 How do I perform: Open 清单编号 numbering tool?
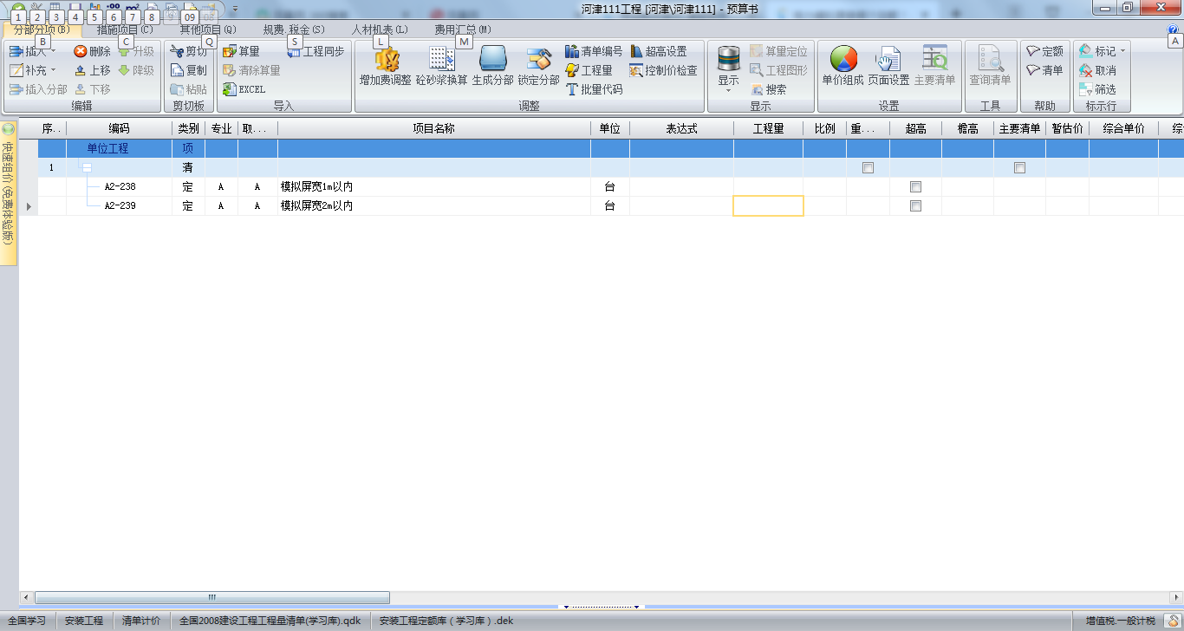pos(594,51)
